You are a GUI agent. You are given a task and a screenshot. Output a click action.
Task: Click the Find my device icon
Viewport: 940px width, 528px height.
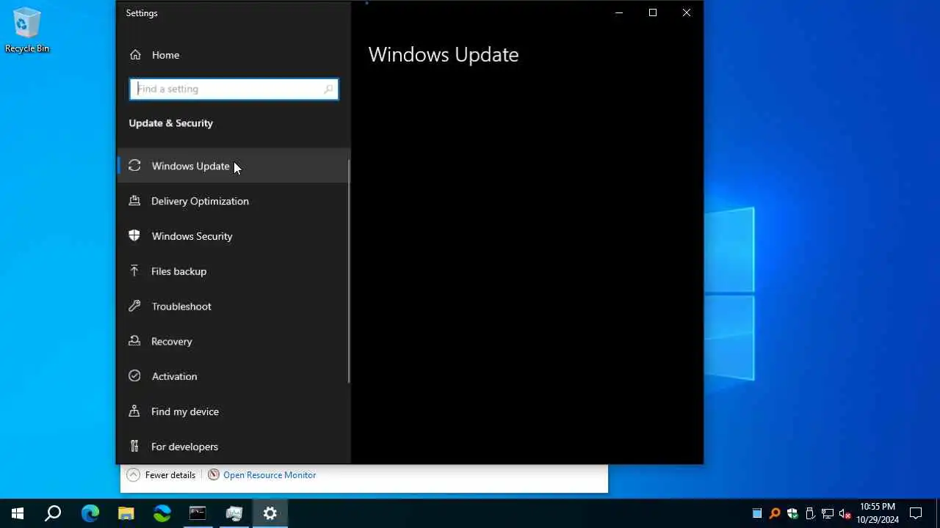click(134, 411)
